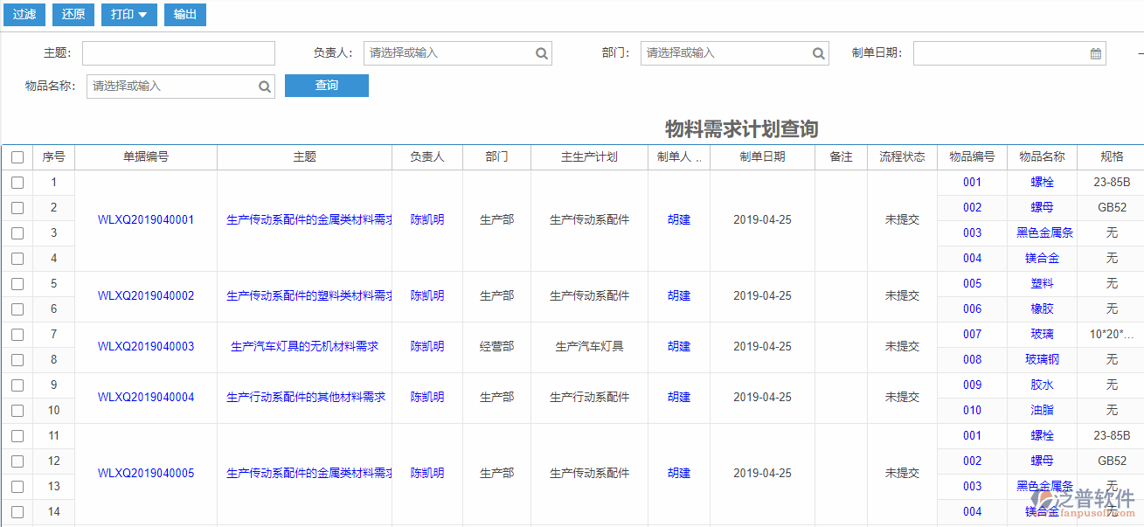Open the 负责人 search lookup icon
1144x527 pixels.
point(542,52)
